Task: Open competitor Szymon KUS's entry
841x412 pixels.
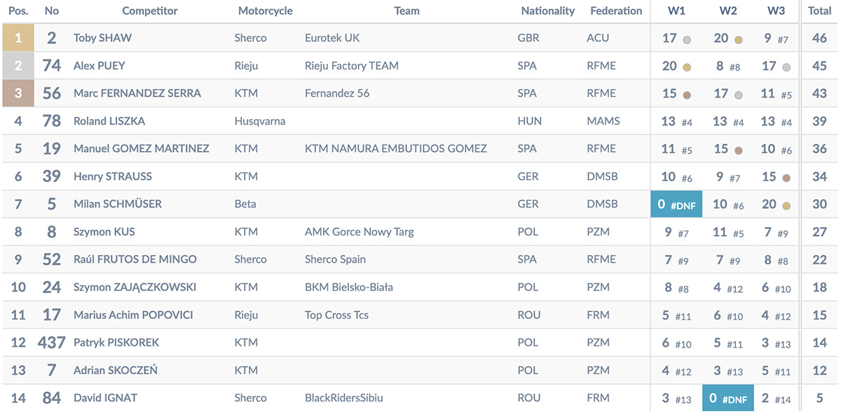Action: pos(104,232)
